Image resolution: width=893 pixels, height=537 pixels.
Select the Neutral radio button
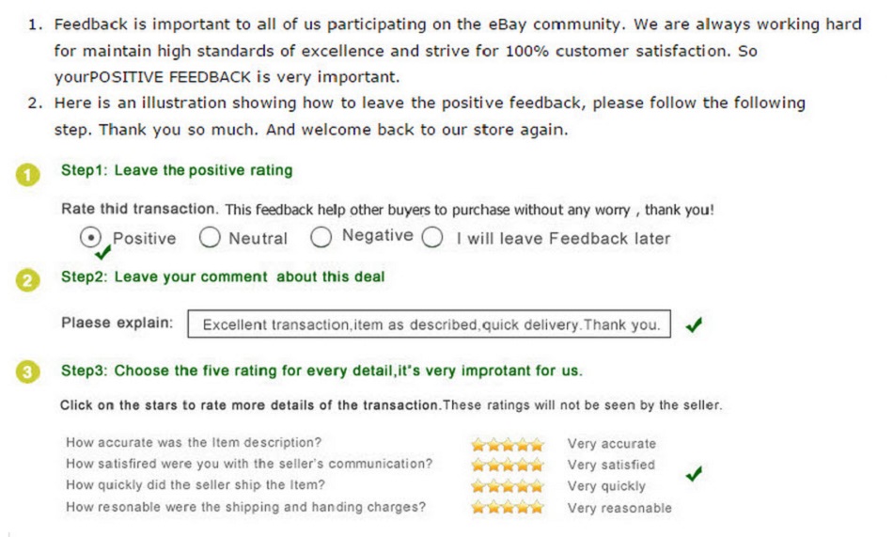pyautogui.click(x=210, y=237)
